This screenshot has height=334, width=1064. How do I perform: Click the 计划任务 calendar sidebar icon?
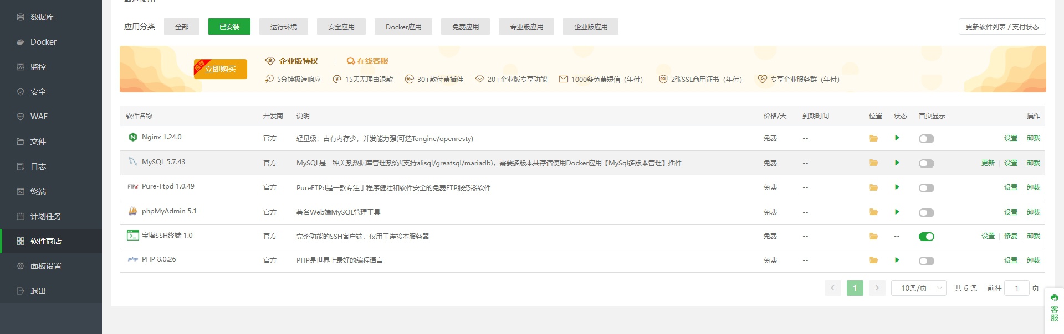[x=21, y=216]
